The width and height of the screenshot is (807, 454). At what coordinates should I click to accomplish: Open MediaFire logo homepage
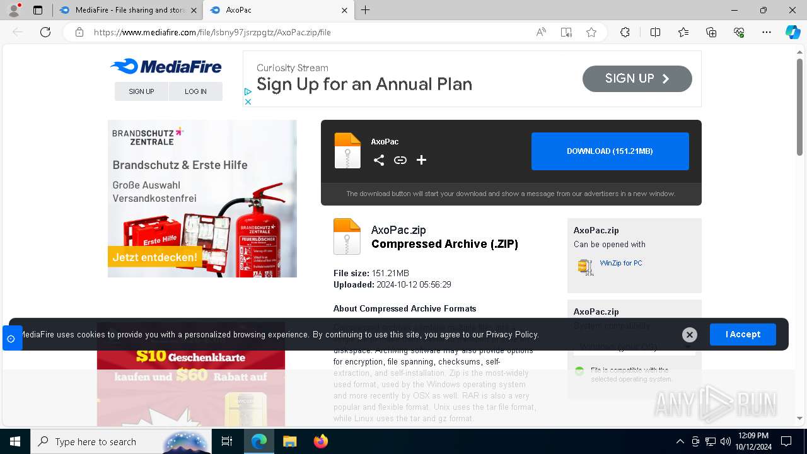pos(166,66)
